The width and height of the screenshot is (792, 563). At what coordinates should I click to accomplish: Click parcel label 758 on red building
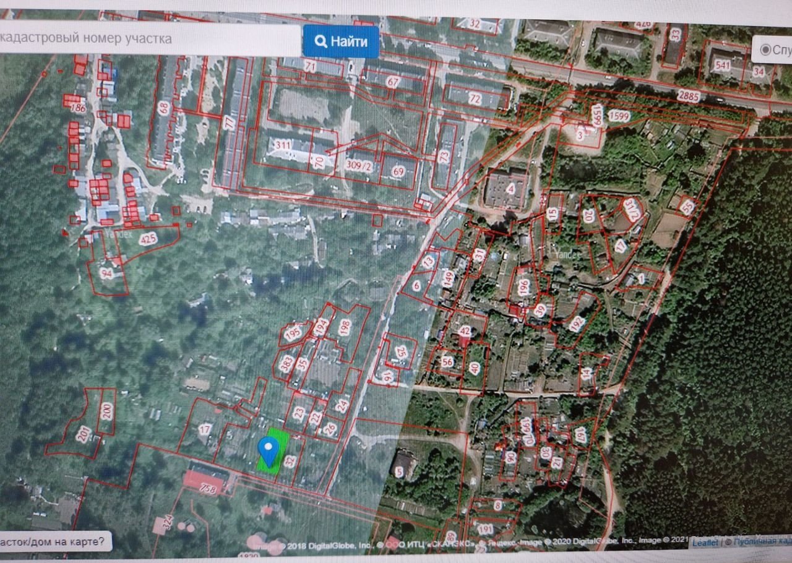(x=207, y=489)
